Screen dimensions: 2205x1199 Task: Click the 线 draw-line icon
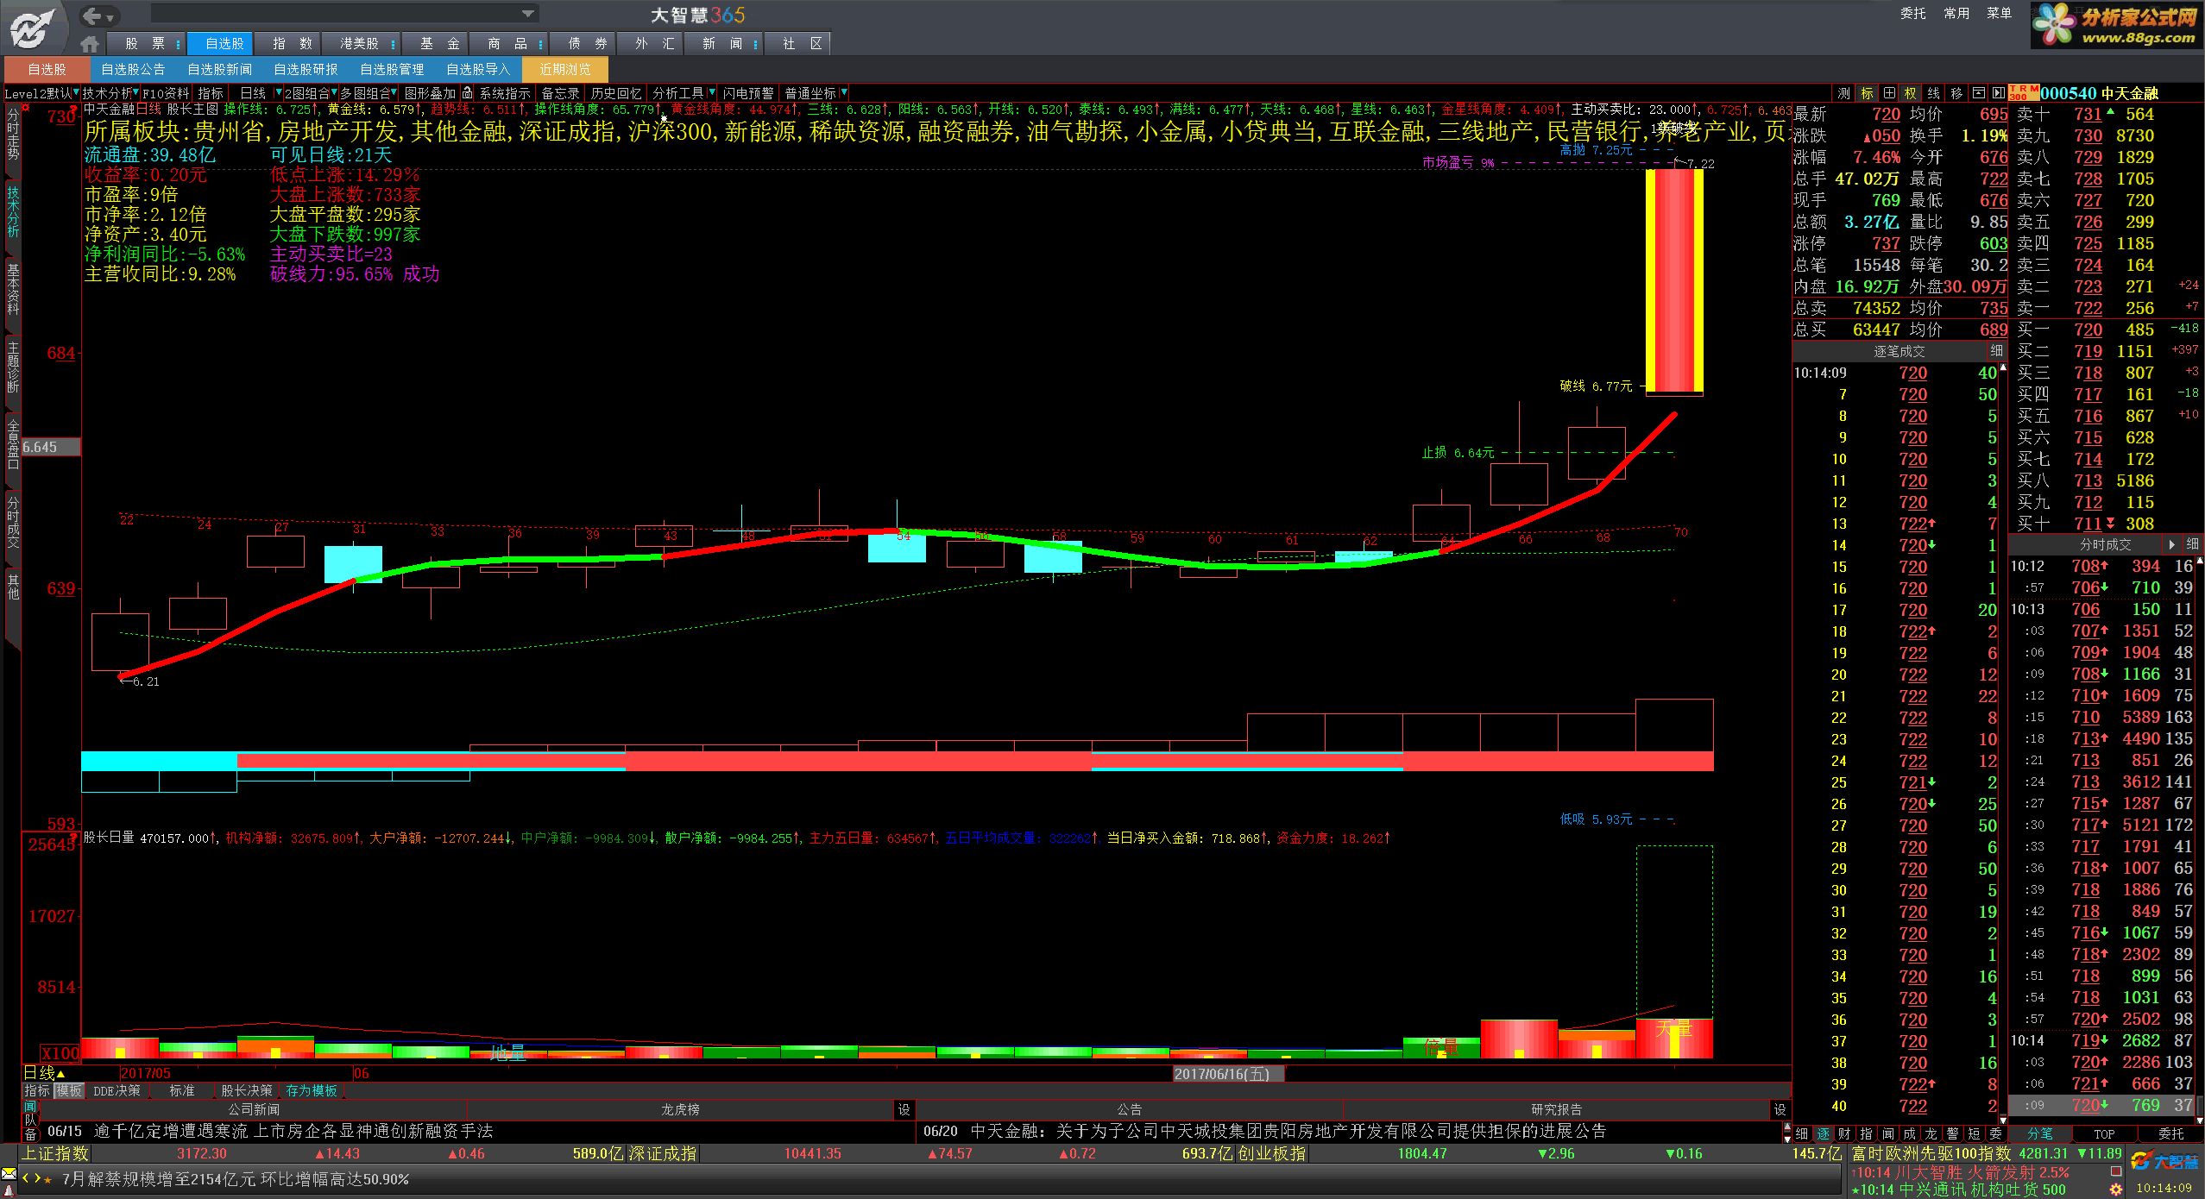[x=1933, y=93]
